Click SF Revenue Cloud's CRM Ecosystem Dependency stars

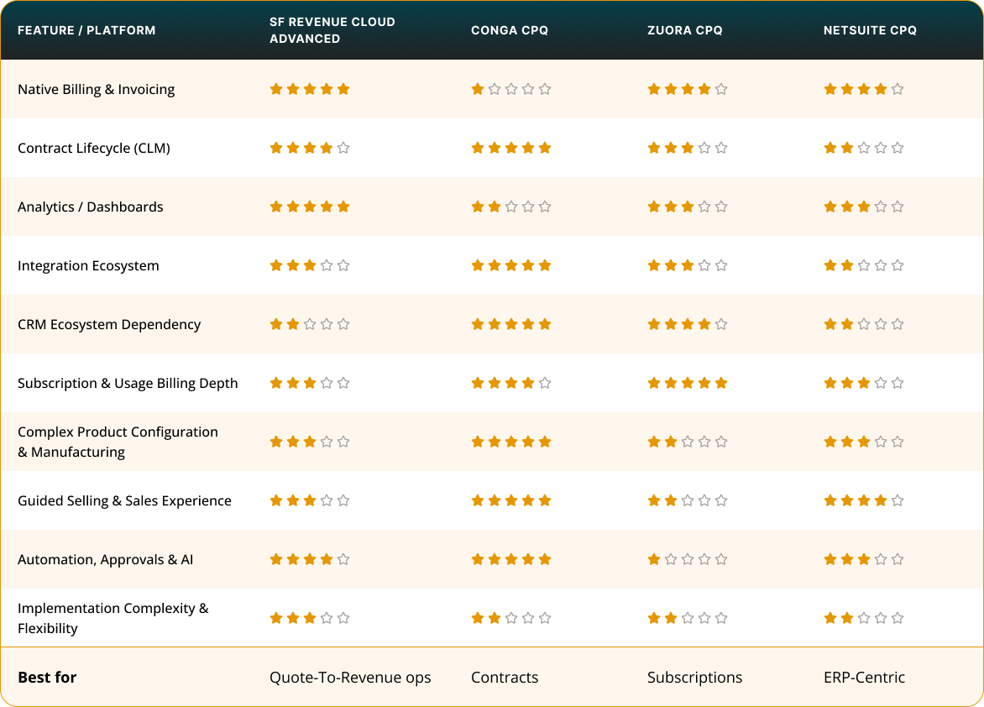[309, 325]
